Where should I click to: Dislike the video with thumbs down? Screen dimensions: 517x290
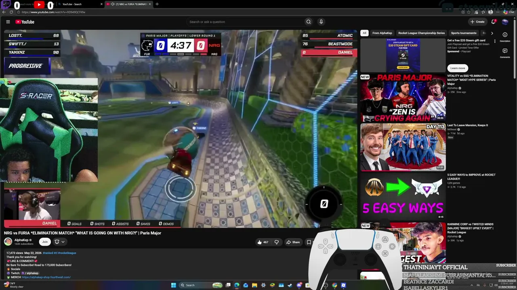click(x=277, y=242)
